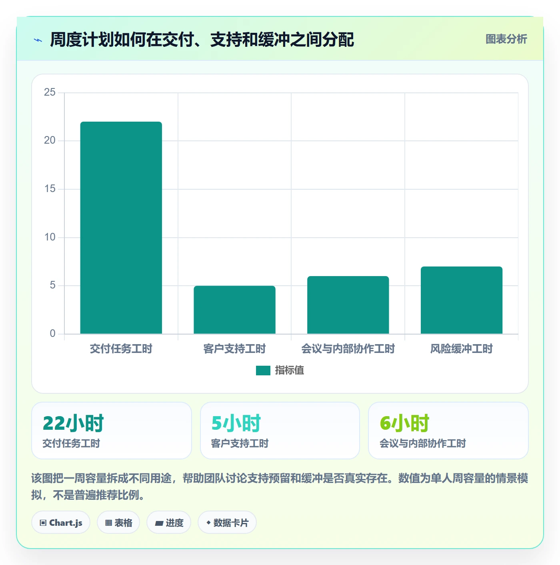Open the 22小时 交付任务工时 data card

coord(112,431)
